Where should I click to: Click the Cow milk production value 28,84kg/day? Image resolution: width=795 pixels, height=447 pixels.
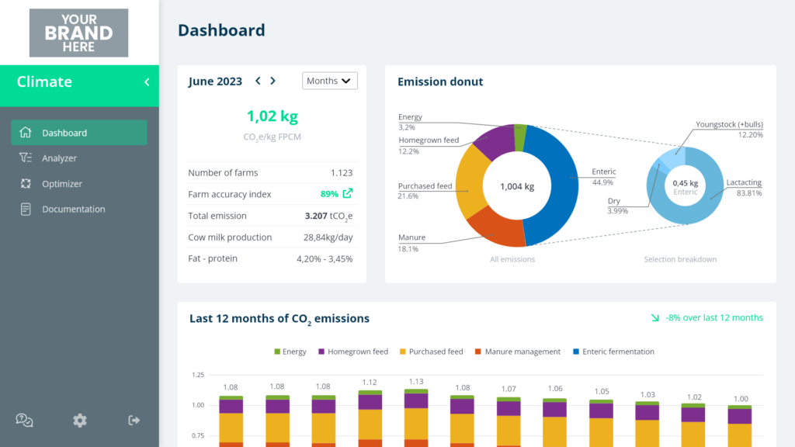(x=328, y=237)
